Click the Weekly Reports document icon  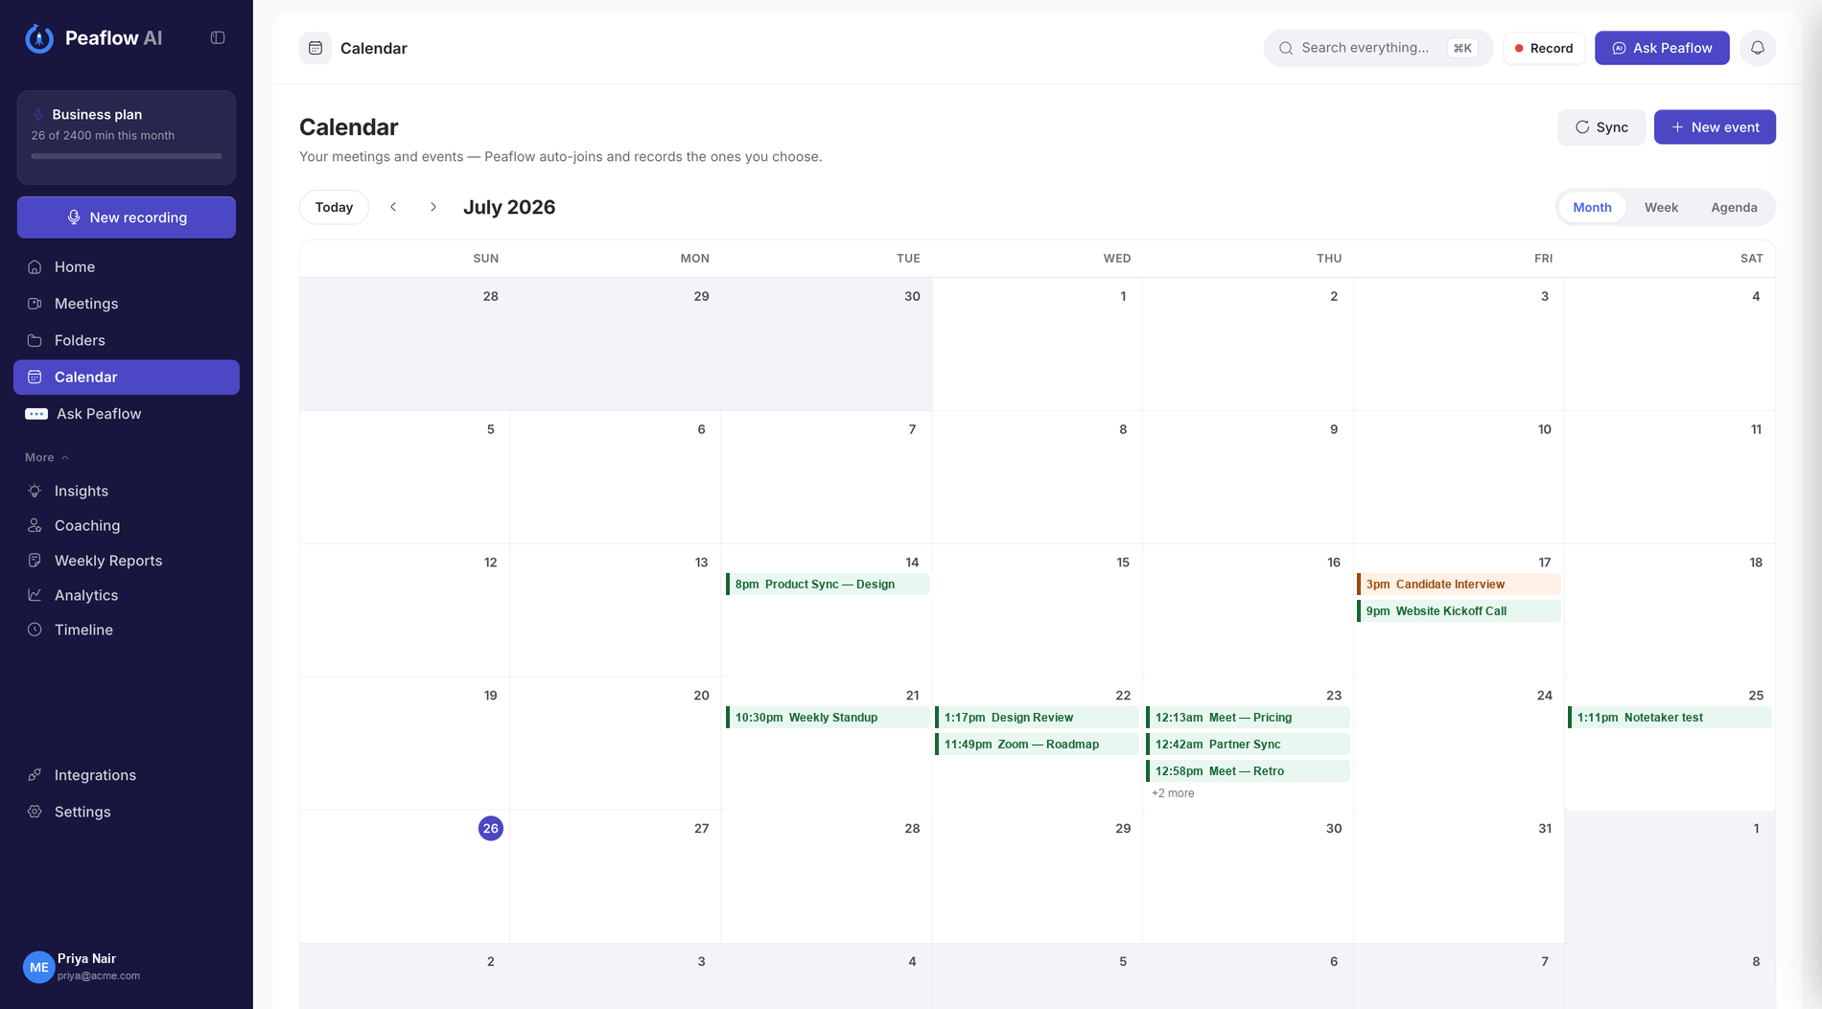pyautogui.click(x=35, y=561)
